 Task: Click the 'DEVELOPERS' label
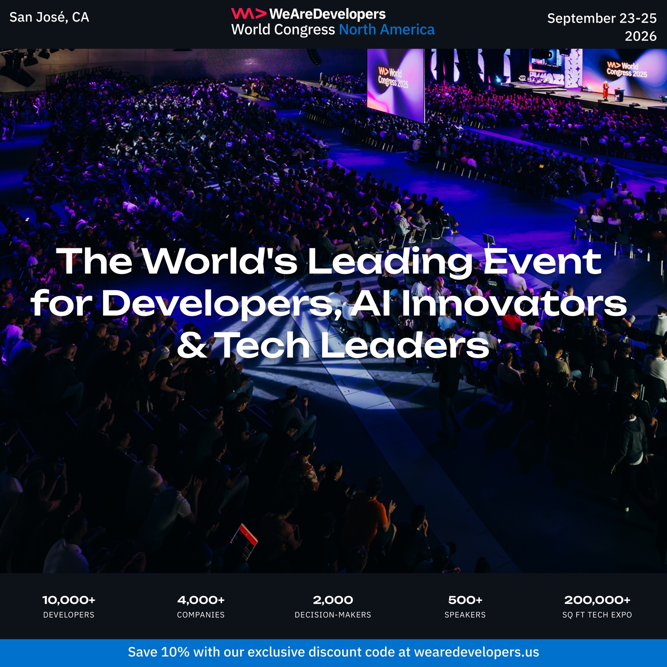69,615
